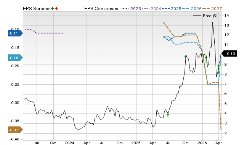Click the 2024 x-axis label

point(69,143)
